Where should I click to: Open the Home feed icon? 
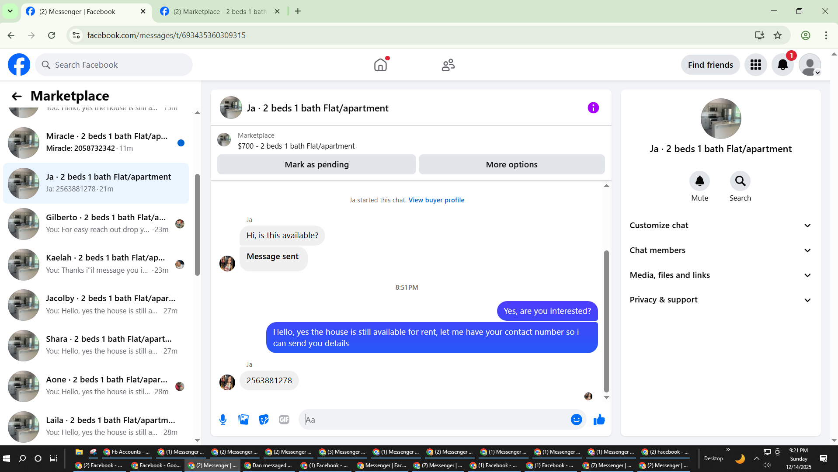pos(381,65)
